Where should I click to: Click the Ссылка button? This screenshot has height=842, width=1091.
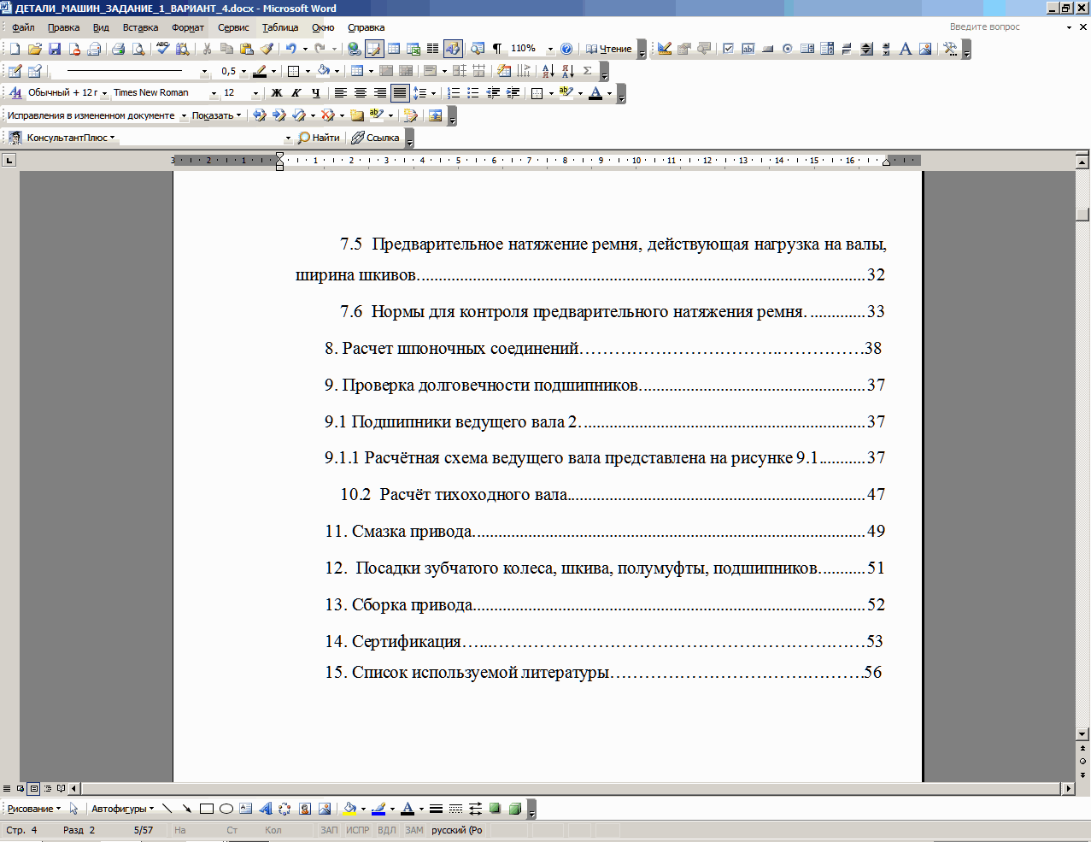tap(375, 138)
